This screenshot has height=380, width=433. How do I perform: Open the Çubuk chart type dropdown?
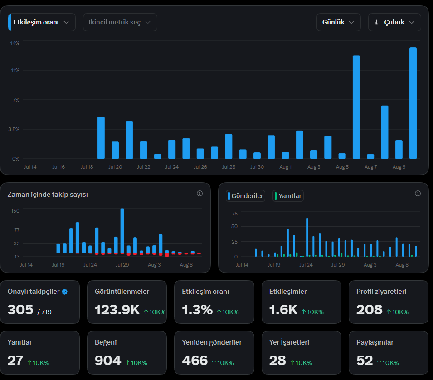coord(394,22)
